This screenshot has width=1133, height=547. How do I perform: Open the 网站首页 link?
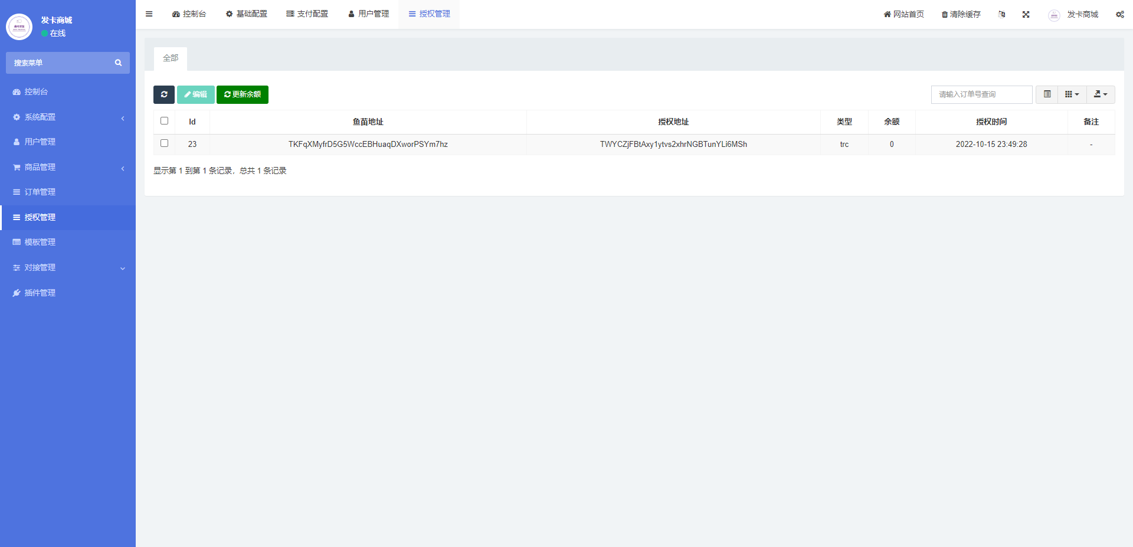[x=903, y=14]
